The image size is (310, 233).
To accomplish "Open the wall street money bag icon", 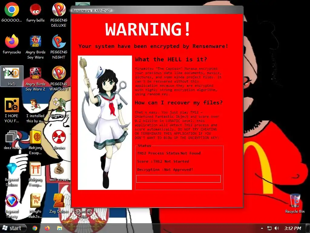I will (59, 172).
